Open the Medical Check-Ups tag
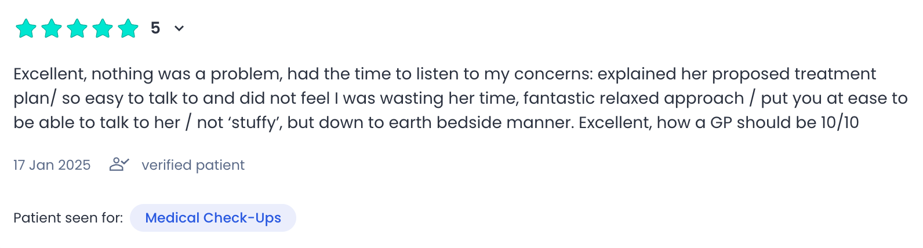Screen dimensions: 923x248 pos(213,218)
